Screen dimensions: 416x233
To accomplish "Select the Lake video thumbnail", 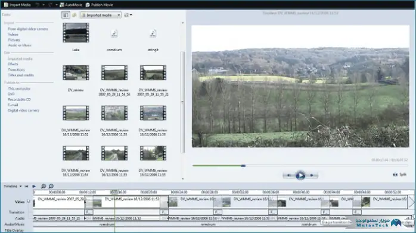I will (x=76, y=33).
